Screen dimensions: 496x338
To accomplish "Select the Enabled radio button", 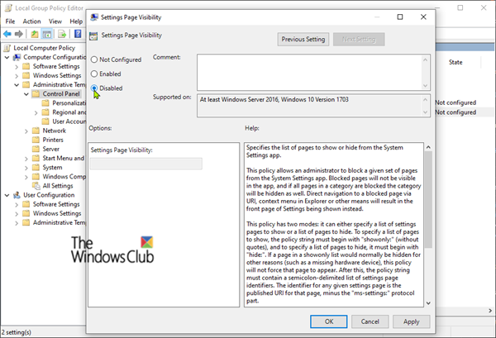I will point(94,74).
